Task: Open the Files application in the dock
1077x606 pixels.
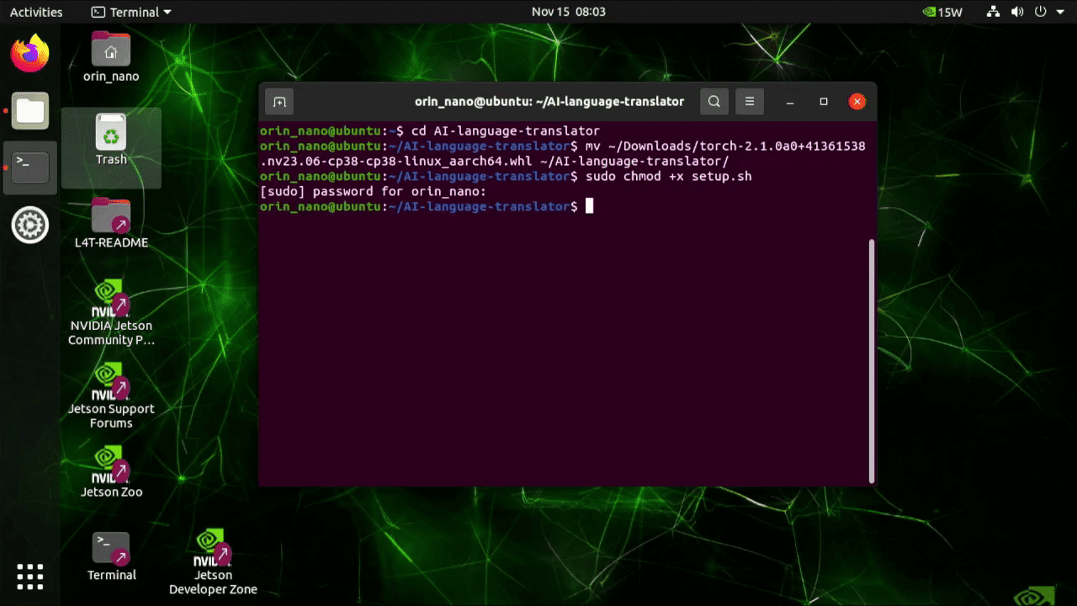Action: 29,110
